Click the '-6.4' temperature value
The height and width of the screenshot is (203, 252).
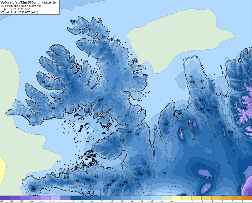click(104, 37)
